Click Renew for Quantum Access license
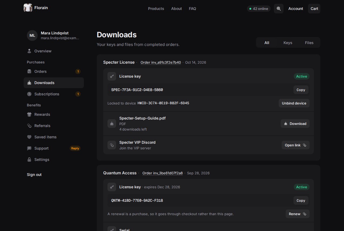Image resolution: width=344 pixels, height=231 pixels. [298, 214]
